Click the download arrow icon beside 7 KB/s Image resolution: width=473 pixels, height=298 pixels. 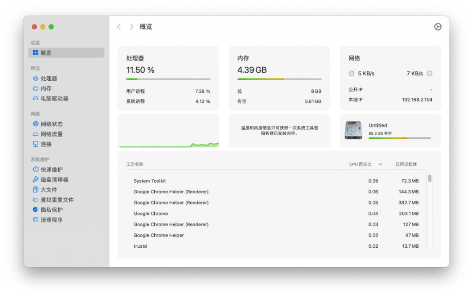coord(430,73)
